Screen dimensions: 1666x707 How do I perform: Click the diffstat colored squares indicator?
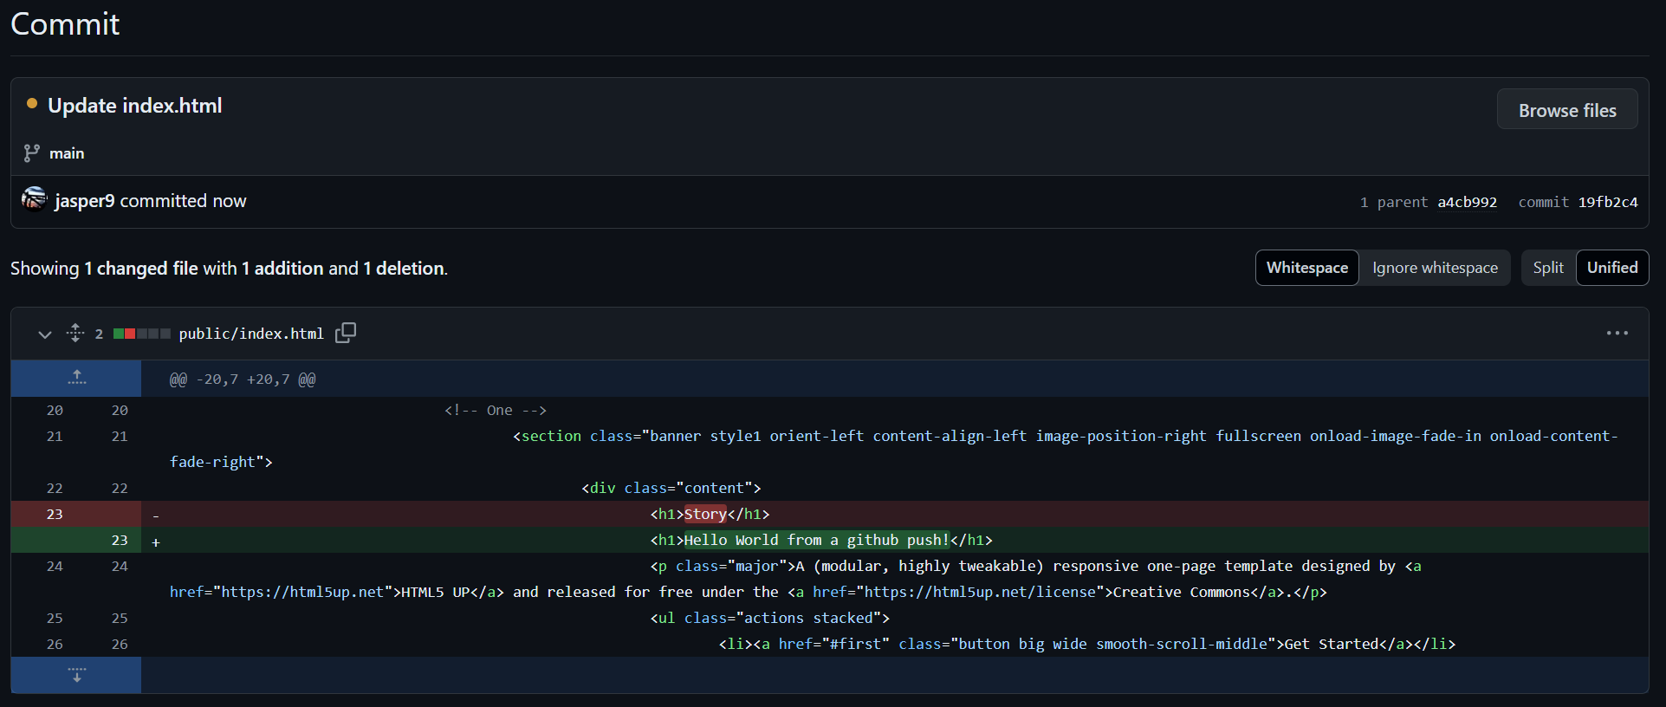click(x=141, y=334)
